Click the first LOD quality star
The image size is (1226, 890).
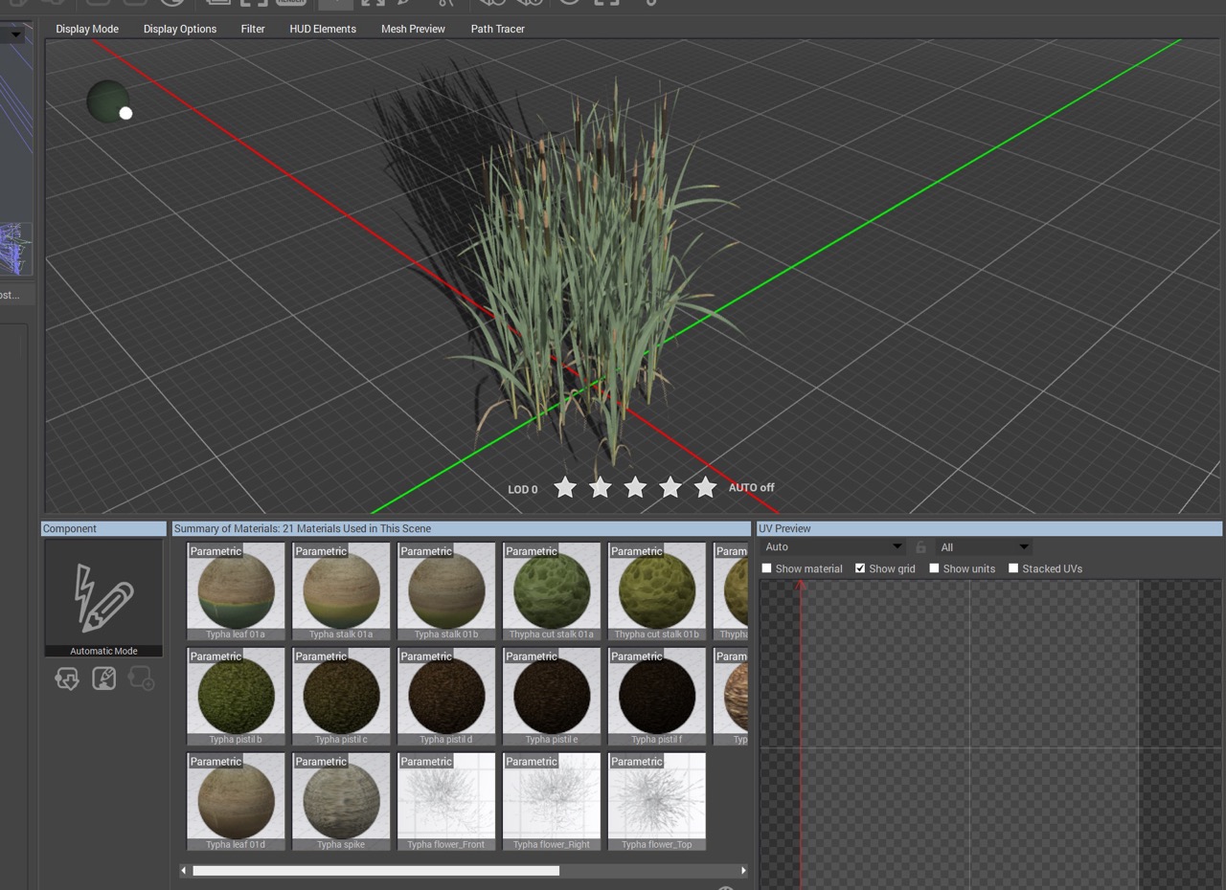click(x=565, y=487)
